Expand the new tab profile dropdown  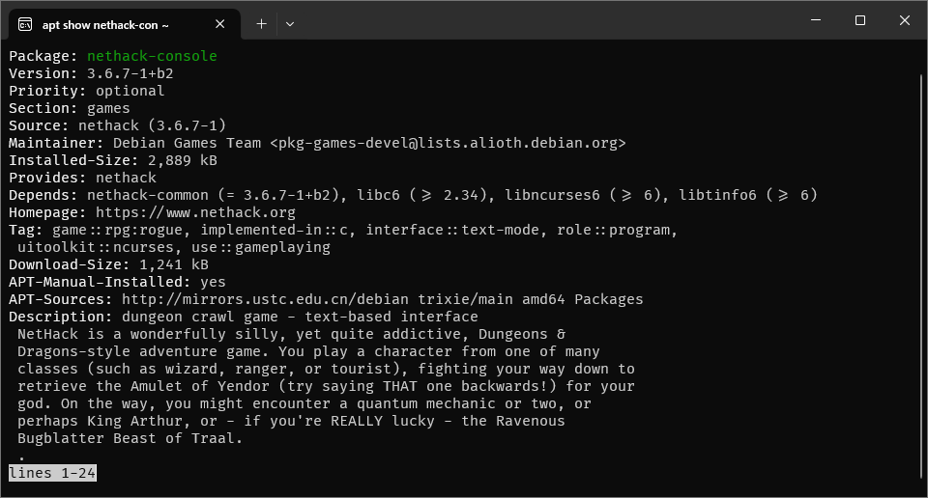[x=290, y=24]
